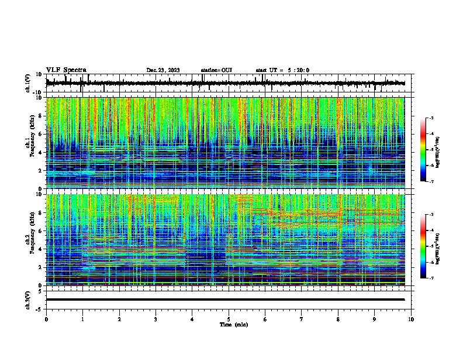Screen dimensions: 463x358
Task: Click the time axis tick label "7"
Action: [x=302, y=319]
